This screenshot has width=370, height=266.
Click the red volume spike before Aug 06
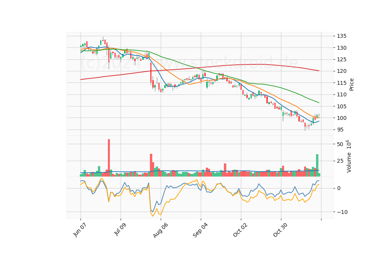click(x=151, y=165)
